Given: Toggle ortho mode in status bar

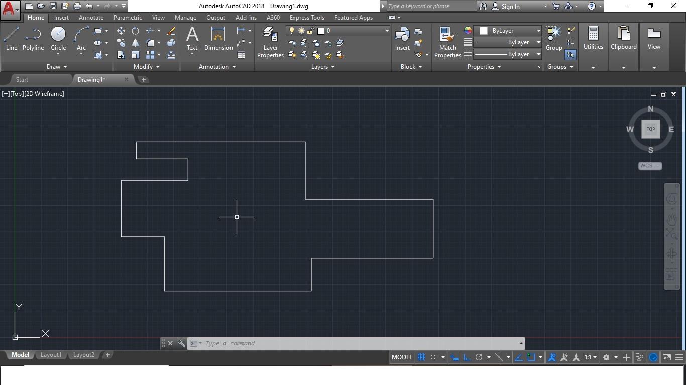Looking at the screenshot, I should [467, 357].
